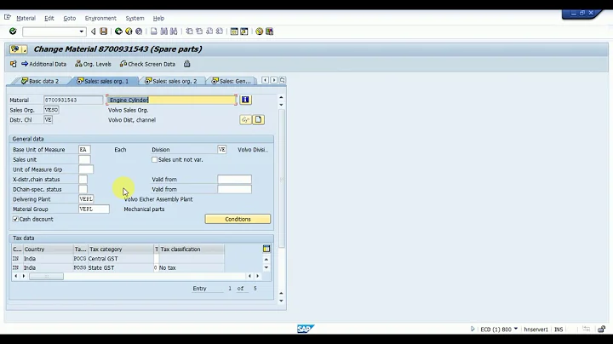Click the green Back arrow icon

pos(118,32)
